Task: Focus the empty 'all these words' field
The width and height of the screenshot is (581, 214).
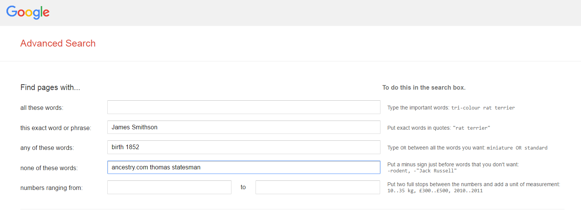Action: pos(244,107)
